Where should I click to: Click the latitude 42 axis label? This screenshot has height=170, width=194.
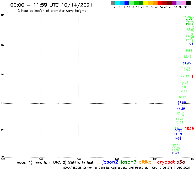pos(2,130)
